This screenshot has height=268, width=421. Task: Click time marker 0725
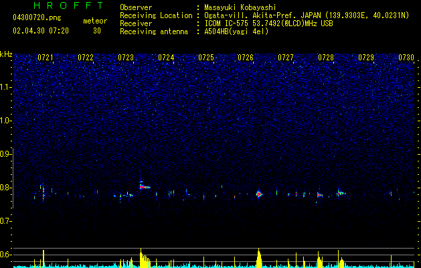click(x=206, y=58)
